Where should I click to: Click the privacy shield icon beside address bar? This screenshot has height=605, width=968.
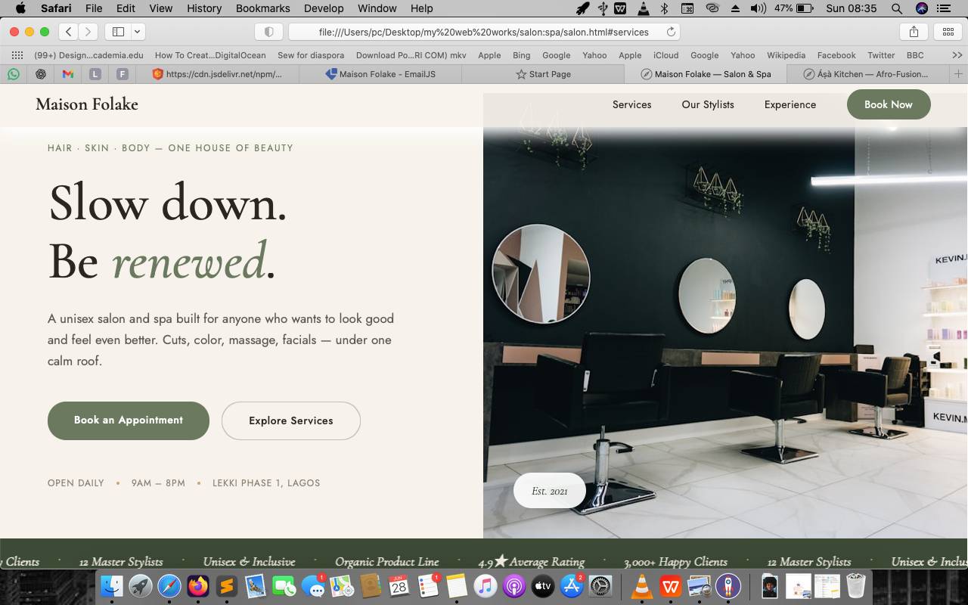click(x=268, y=32)
